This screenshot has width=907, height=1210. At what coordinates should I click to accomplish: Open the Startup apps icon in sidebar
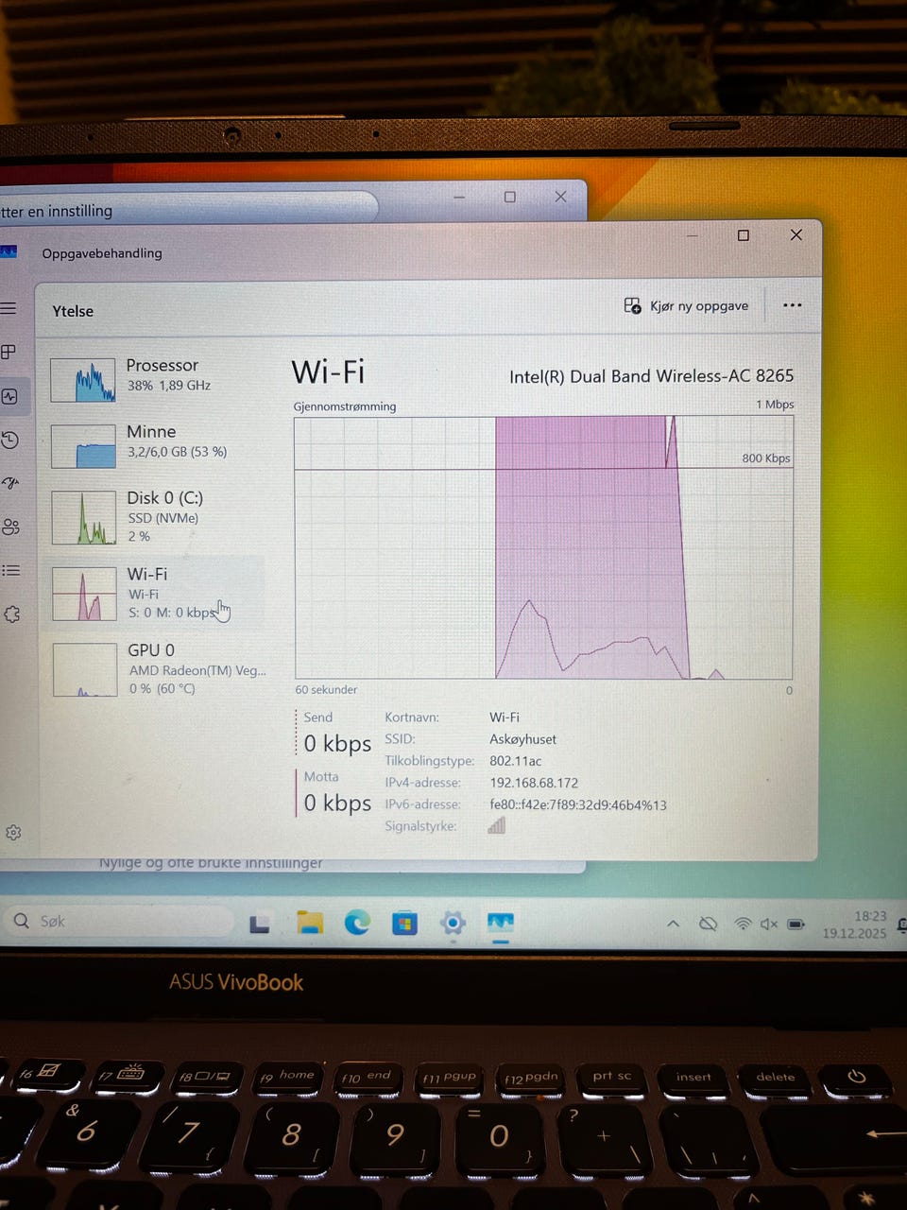coord(10,483)
